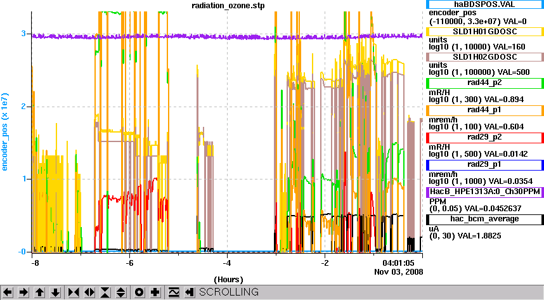Click the VAL=500 range text under SLD1H02GDOSC
The height and width of the screenshot is (300, 544).
point(479,72)
